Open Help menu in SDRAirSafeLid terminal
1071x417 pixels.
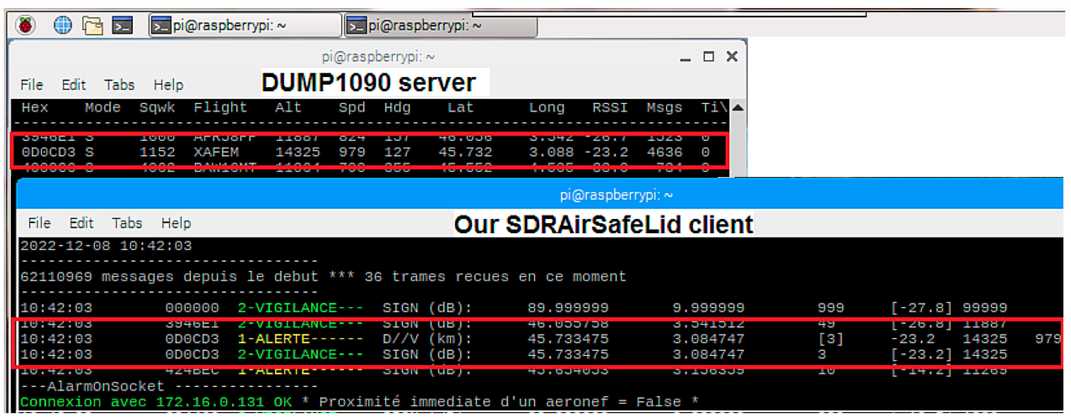click(176, 224)
